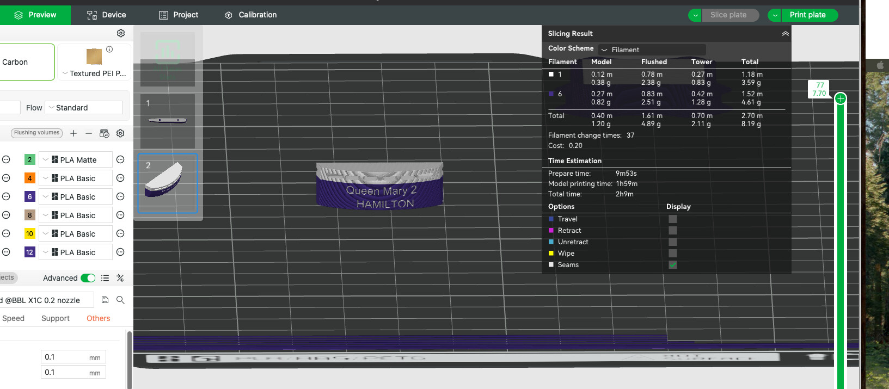
Task: Uncheck the Seams display checkbox
Action: coord(673,264)
